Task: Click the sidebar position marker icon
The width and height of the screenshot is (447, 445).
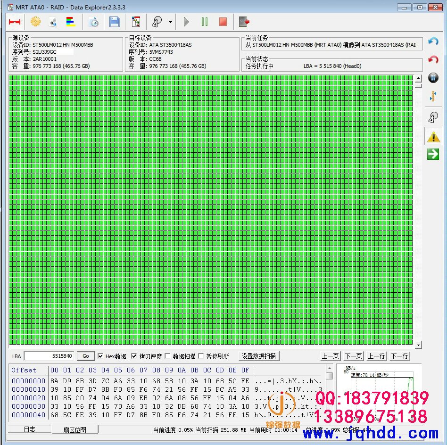Action: (x=433, y=96)
